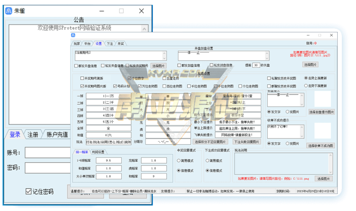The image size is (356, 211).
Task: Open the 开奖 tab
Action: click(x=121, y=43)
